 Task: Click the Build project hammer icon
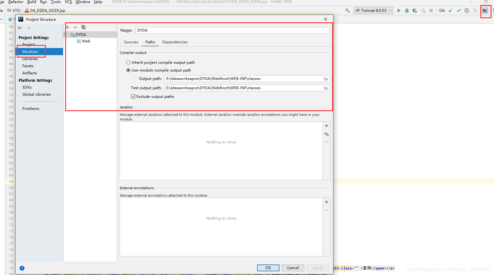pos(347,11)
